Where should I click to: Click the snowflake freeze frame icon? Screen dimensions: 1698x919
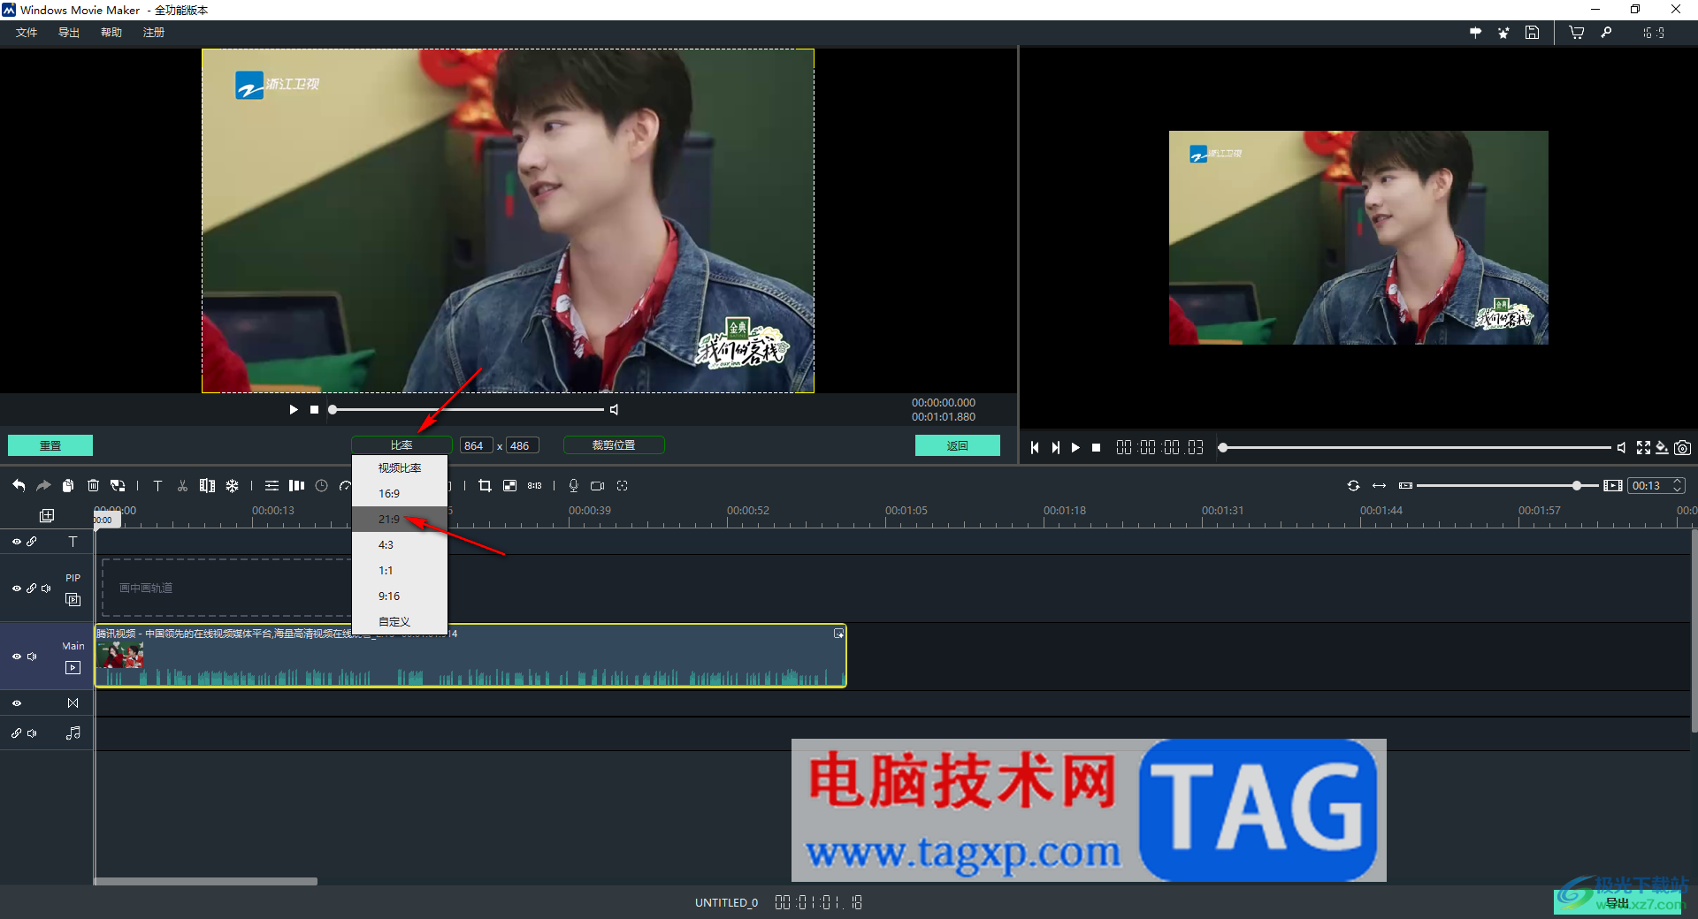(x=232, y=485)
